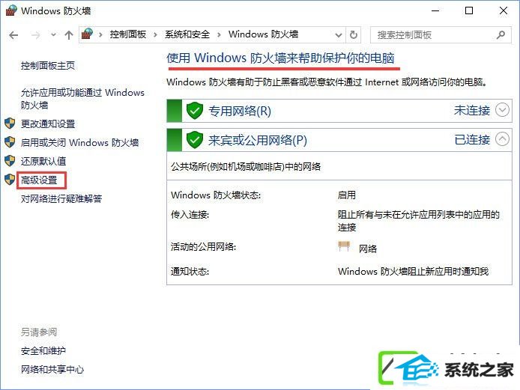This screenshot has height=390, width=520.
Task: Click green shield icon beside 专用网络(R)
Action: [x=195, y=111]
